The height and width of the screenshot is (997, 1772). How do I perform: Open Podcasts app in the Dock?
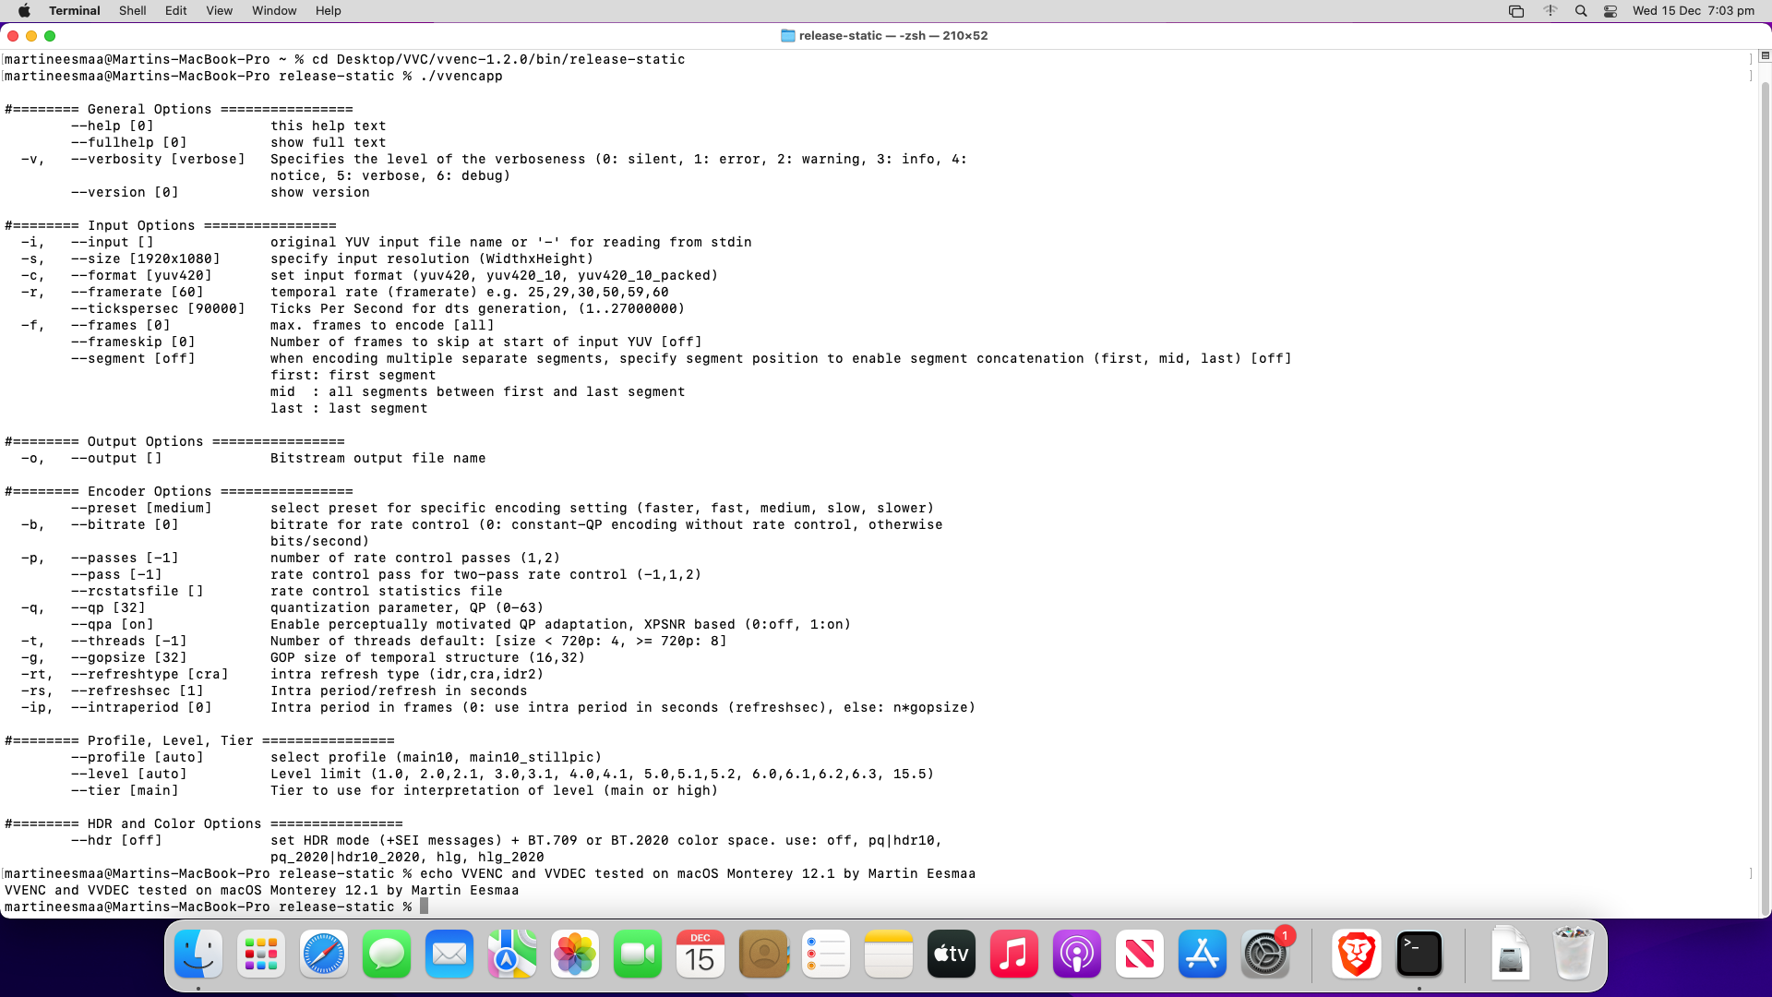click(x=1077, y=954)
